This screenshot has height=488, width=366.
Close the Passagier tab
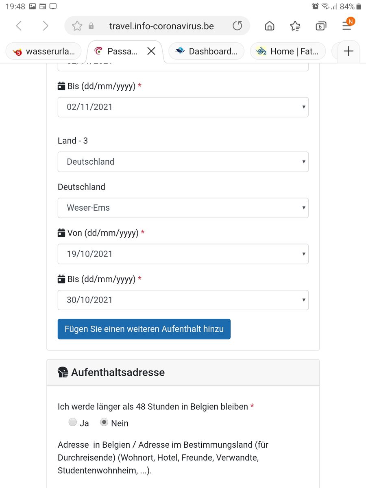coord(151,51)
